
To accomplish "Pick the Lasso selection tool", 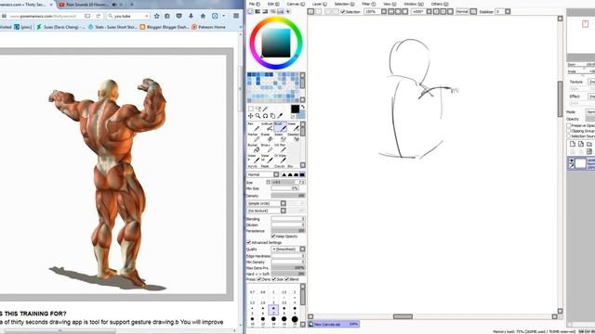I will tap(258, 109).
